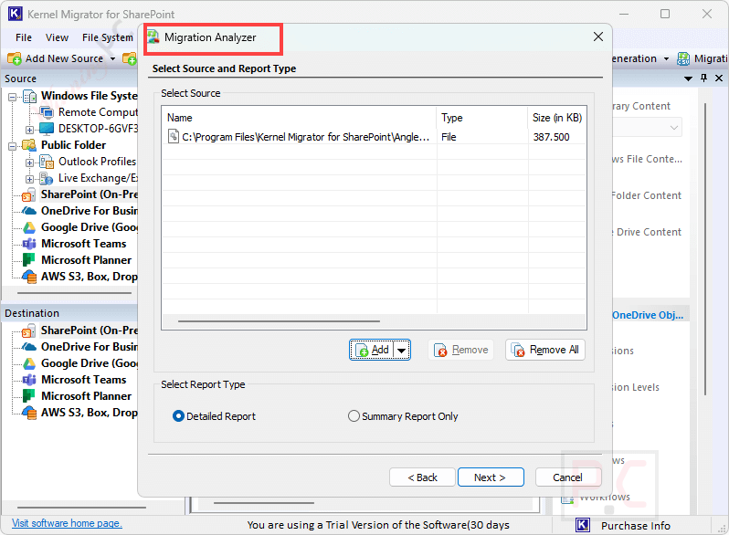Click the 387.500 size cell
Viewport: 729px width, 535px height.
click(x=552, y=137)
